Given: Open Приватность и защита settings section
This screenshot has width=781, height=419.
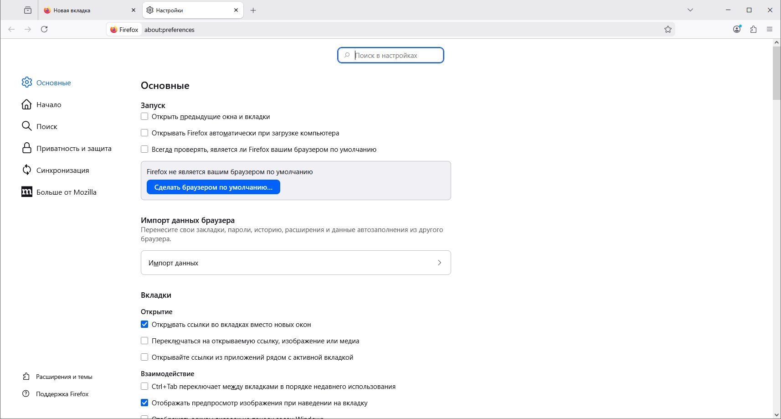Looking at the screenshot, I should pyautogui.click(x=73, y=149).
